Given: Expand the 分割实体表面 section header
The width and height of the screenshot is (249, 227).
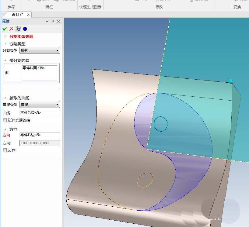Looking at the screenshot, I should (x=5, y=36).
